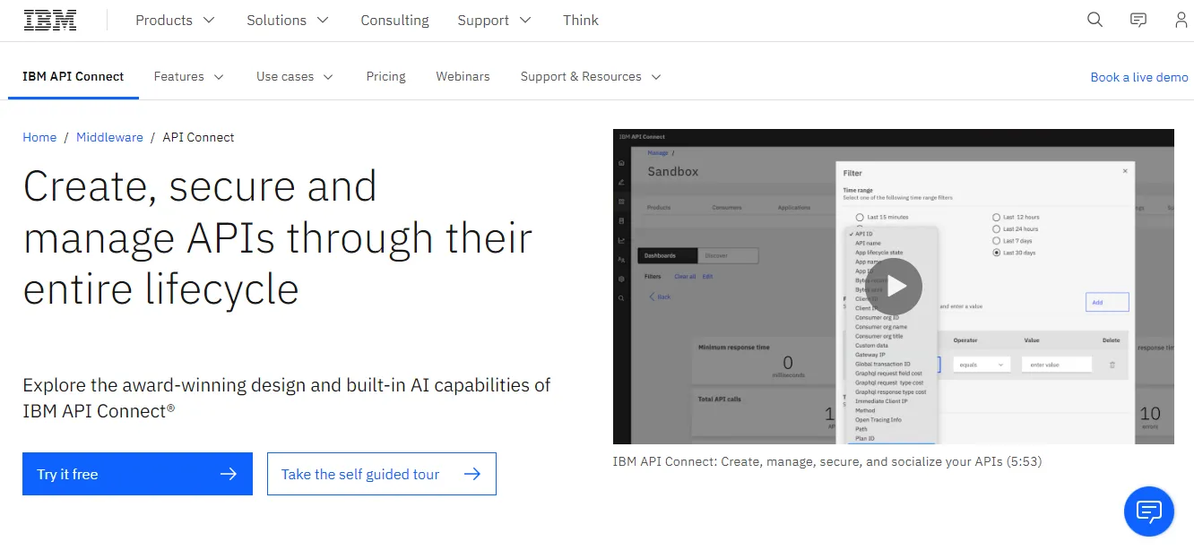Open the Think menu item
Viewport: 1194px width, 550px height.
(x=581, y=20)
